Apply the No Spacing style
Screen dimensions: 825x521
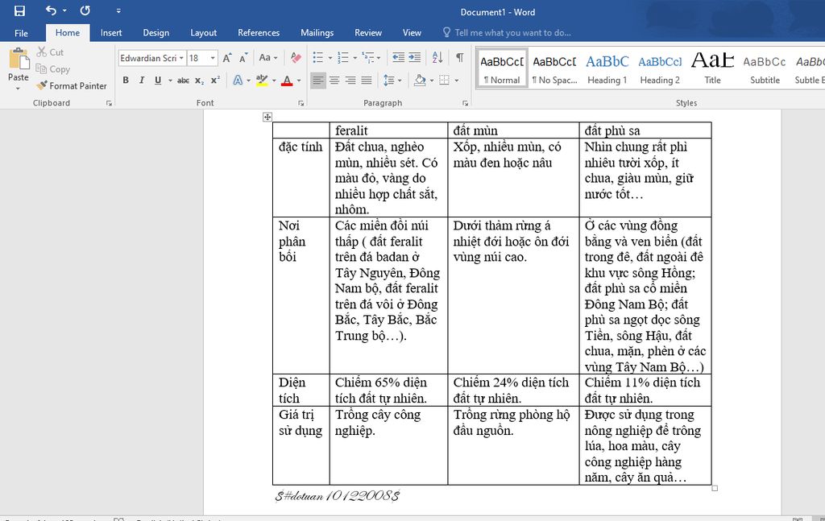(554, 68)
